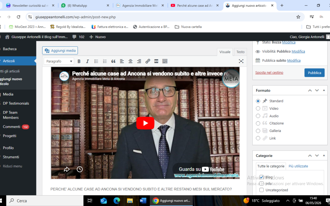330x206 pixels.
Task: Open Guarda su YouTube link
Action: pyautogui.click(x=201, y=169)
